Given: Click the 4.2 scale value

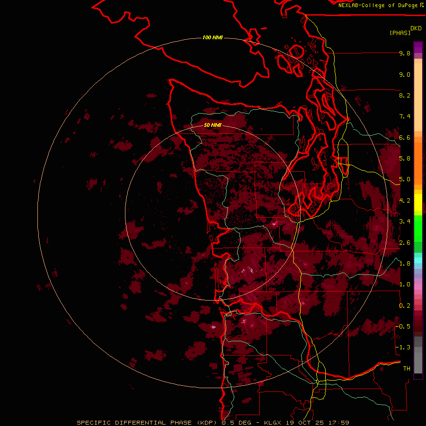Looking at the screenshot, I should (x=405, y=201).
